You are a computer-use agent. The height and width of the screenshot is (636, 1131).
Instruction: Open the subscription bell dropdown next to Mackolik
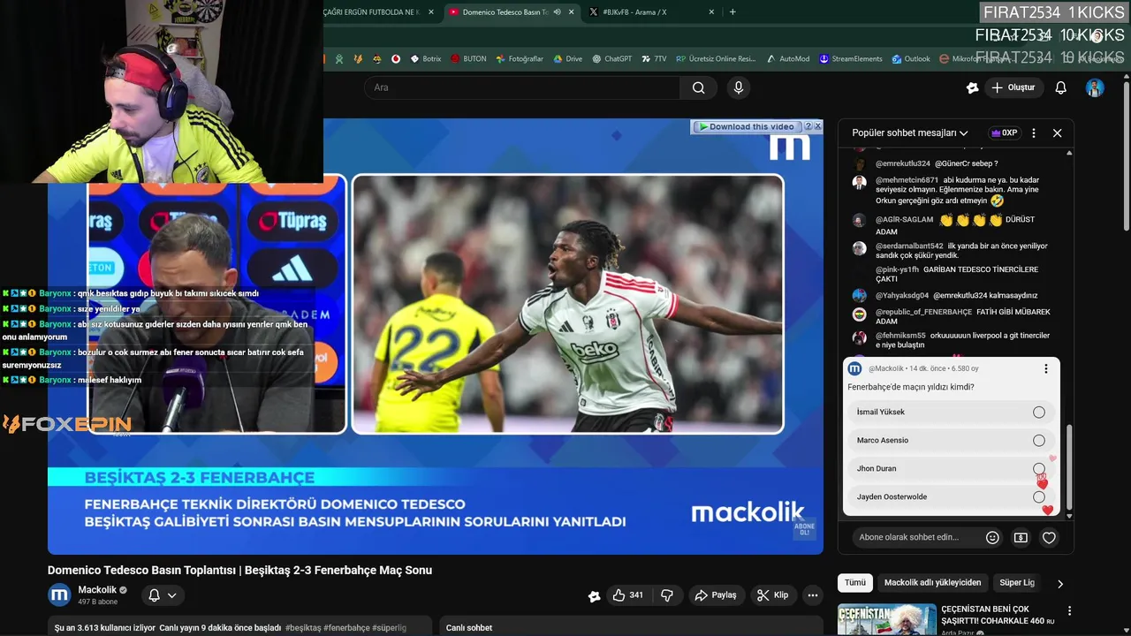coord(163,595)
